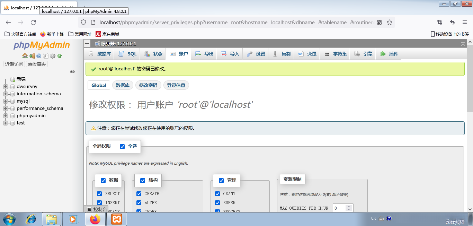473x226 pixels.
Task: Go back to previous page
Action: (8, 22)
